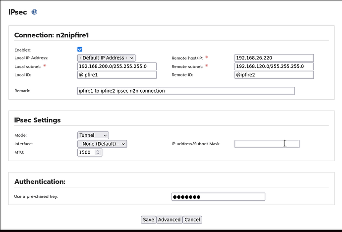Click the 'Mode:' label
This screenshot has height=232, width=342.
pyautogui.click(x=20, y=135)
